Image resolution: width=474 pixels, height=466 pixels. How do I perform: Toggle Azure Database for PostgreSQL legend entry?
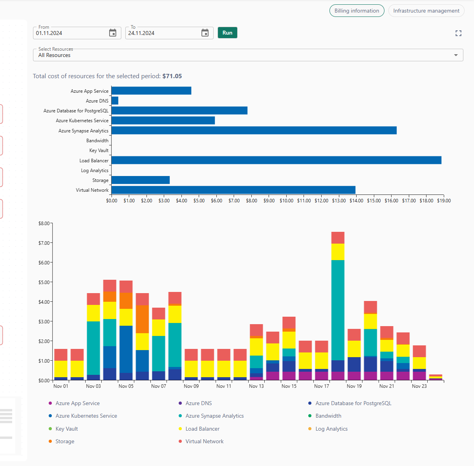tap(350, 403)
